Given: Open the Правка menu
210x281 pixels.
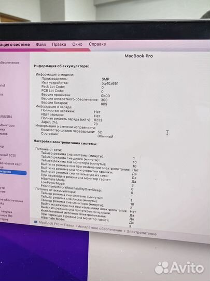Looking at the screenshot, I should (59, 44).
